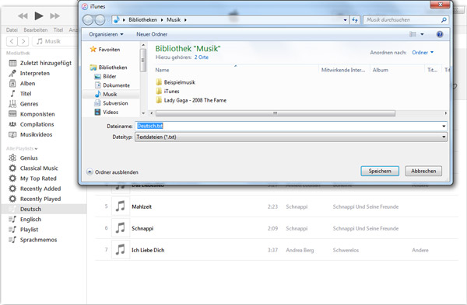Open the Bearbeiten menu in iTunes
This screenshot has width=467, height=305.
36,30
